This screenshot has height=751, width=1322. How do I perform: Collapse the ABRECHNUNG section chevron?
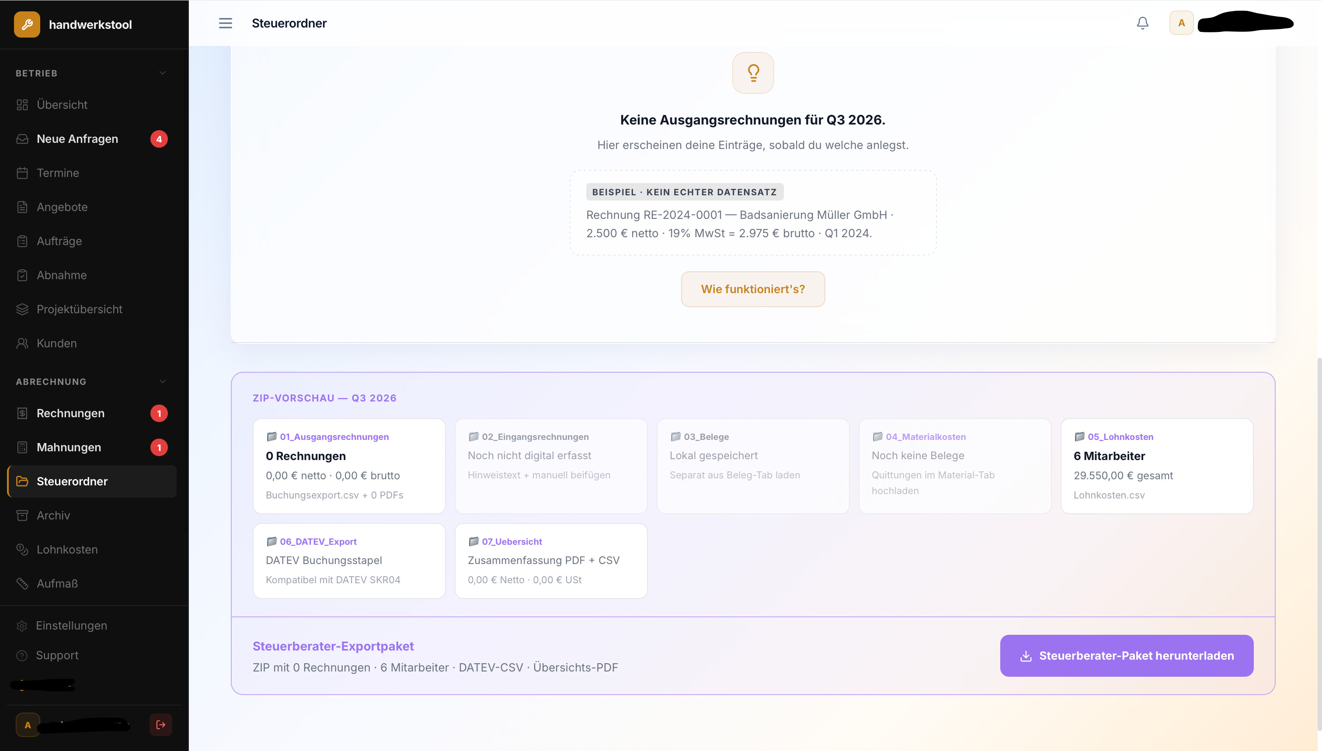click(x=163, y=382)
